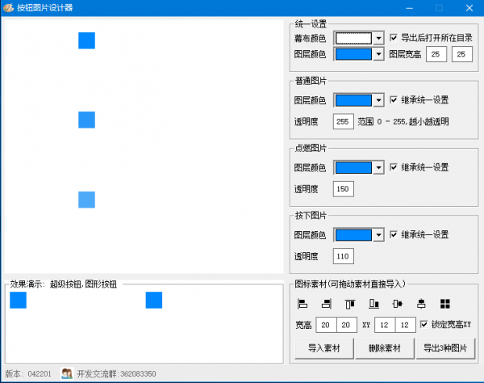Open 普通图片 图层颜色 dropdown arrow
484x383 pixels.
point(378,100)
